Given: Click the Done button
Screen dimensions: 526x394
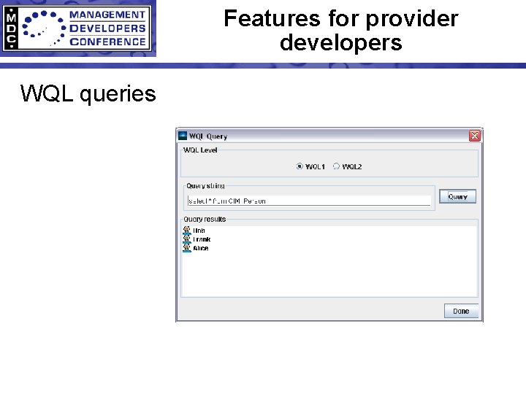Looking at the screenshot, I should point(461,311).
